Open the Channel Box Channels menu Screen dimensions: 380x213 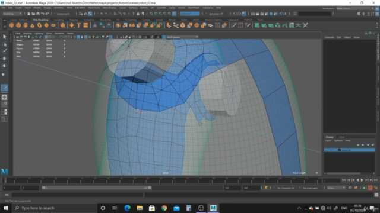pos(330,37)
